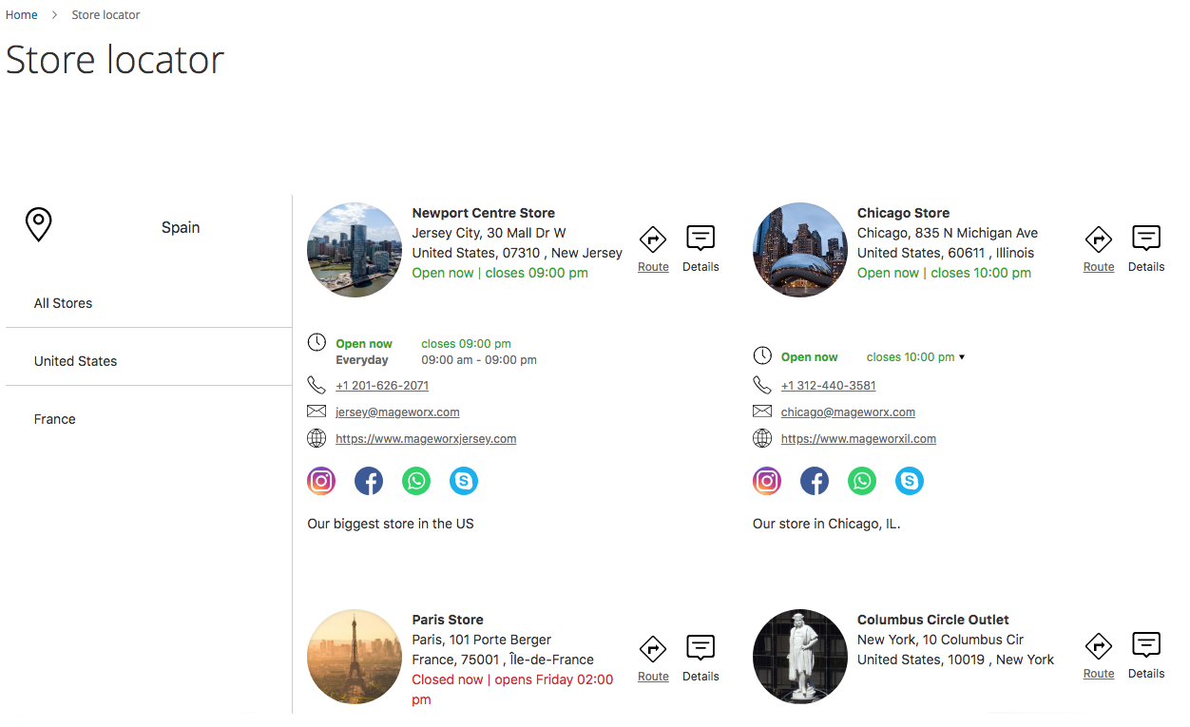Viewport: 1190px width, 727px height.
Task: Click the Chicago Store title
Action: pos(903,213)
